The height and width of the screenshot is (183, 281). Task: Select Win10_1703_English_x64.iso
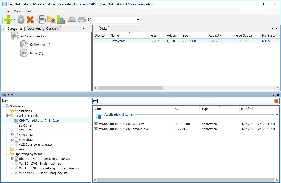[x=40, y=163]
